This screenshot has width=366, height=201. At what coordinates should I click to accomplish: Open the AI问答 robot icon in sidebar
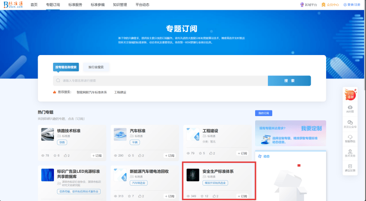click(350, 107)
